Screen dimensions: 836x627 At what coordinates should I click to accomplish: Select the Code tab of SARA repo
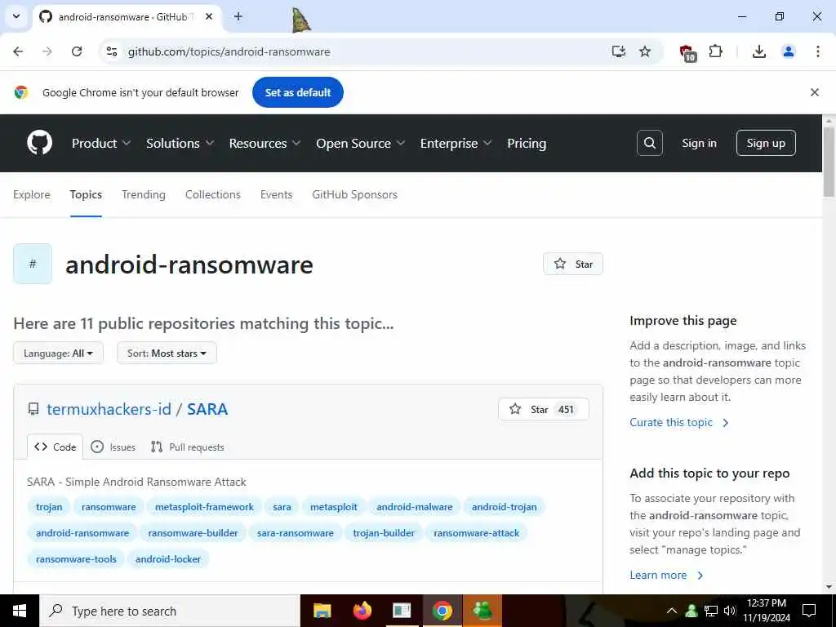click(55, 447)
